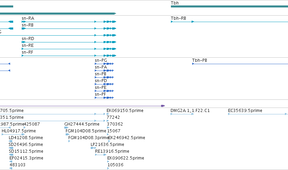
Task: Click the LP21636.5prime EST label
Action: click(107, 145)
